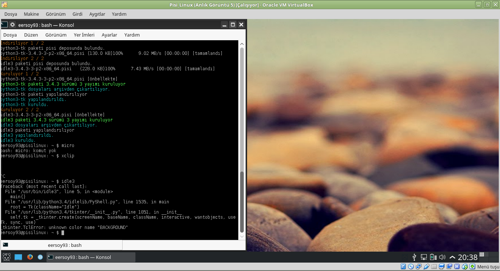Image resolution: width=500 pixels, height=271 pixels.
Task: Click the blue show desktop icon in taskbar
Action: pyautogui.click(x=18, y=257)
